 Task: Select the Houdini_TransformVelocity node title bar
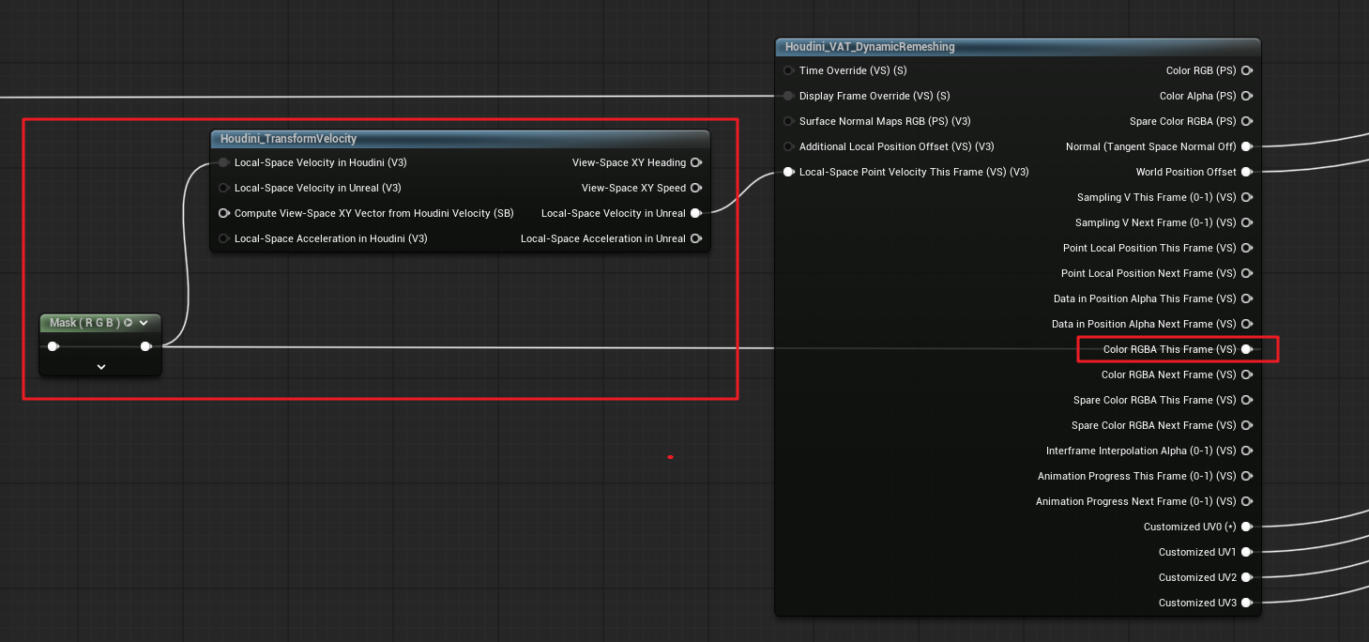click(460, 138)
